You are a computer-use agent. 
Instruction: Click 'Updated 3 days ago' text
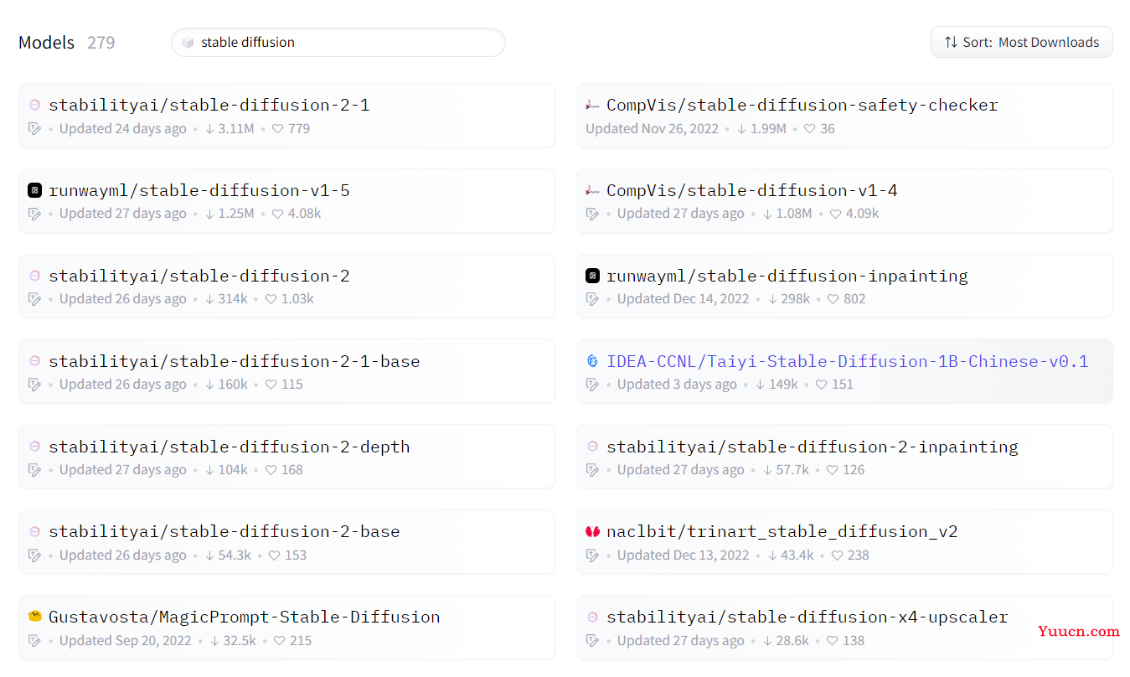click(x=677, y=385)
